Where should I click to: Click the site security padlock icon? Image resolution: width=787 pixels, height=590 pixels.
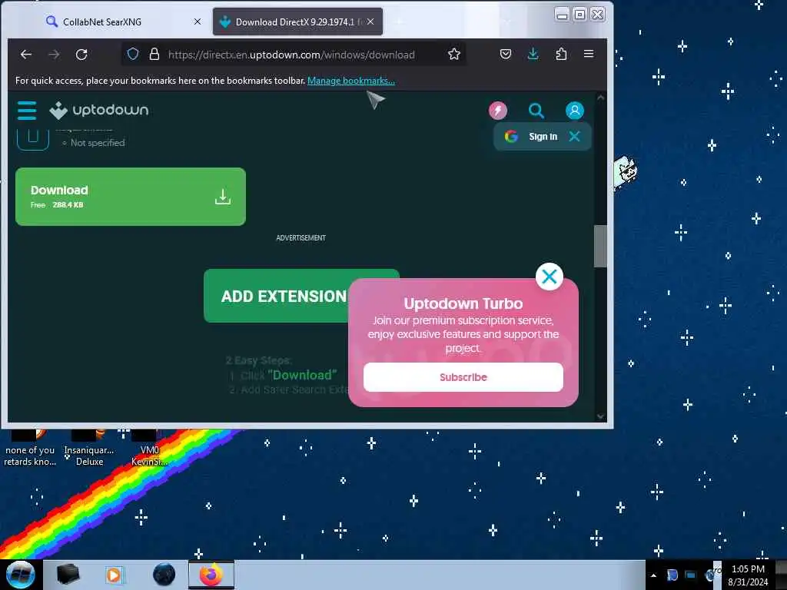point(154,54)
